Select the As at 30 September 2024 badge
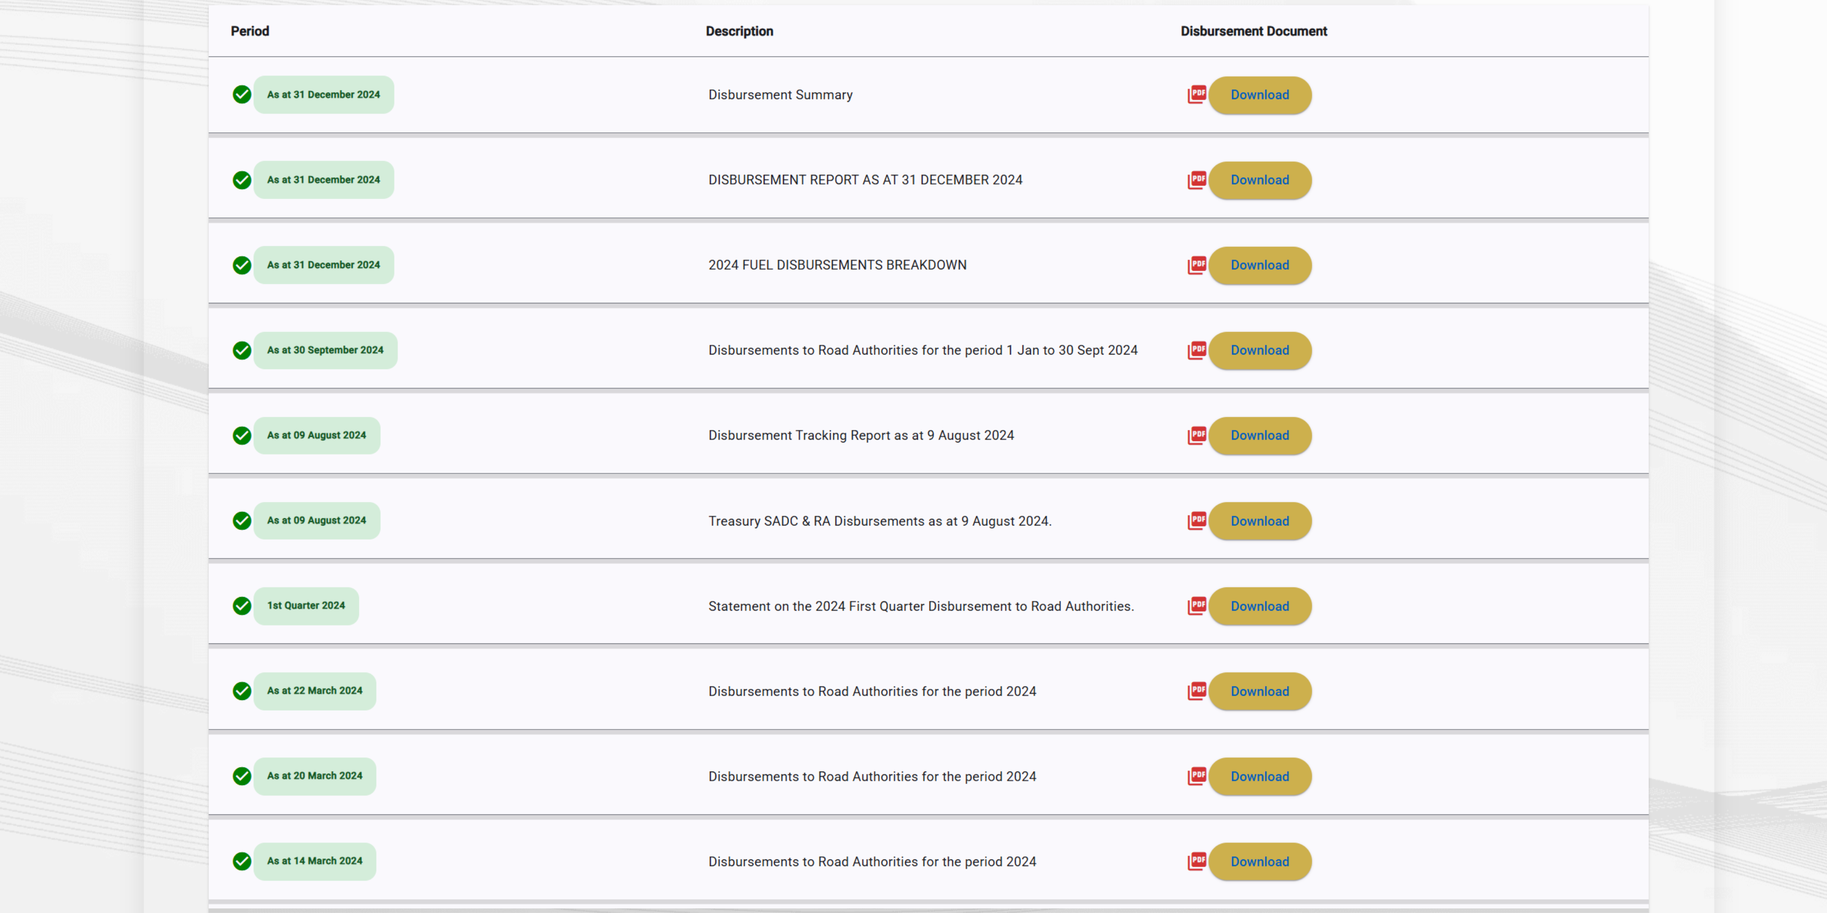Viewport: 1827px width, 913px height. 325,350
